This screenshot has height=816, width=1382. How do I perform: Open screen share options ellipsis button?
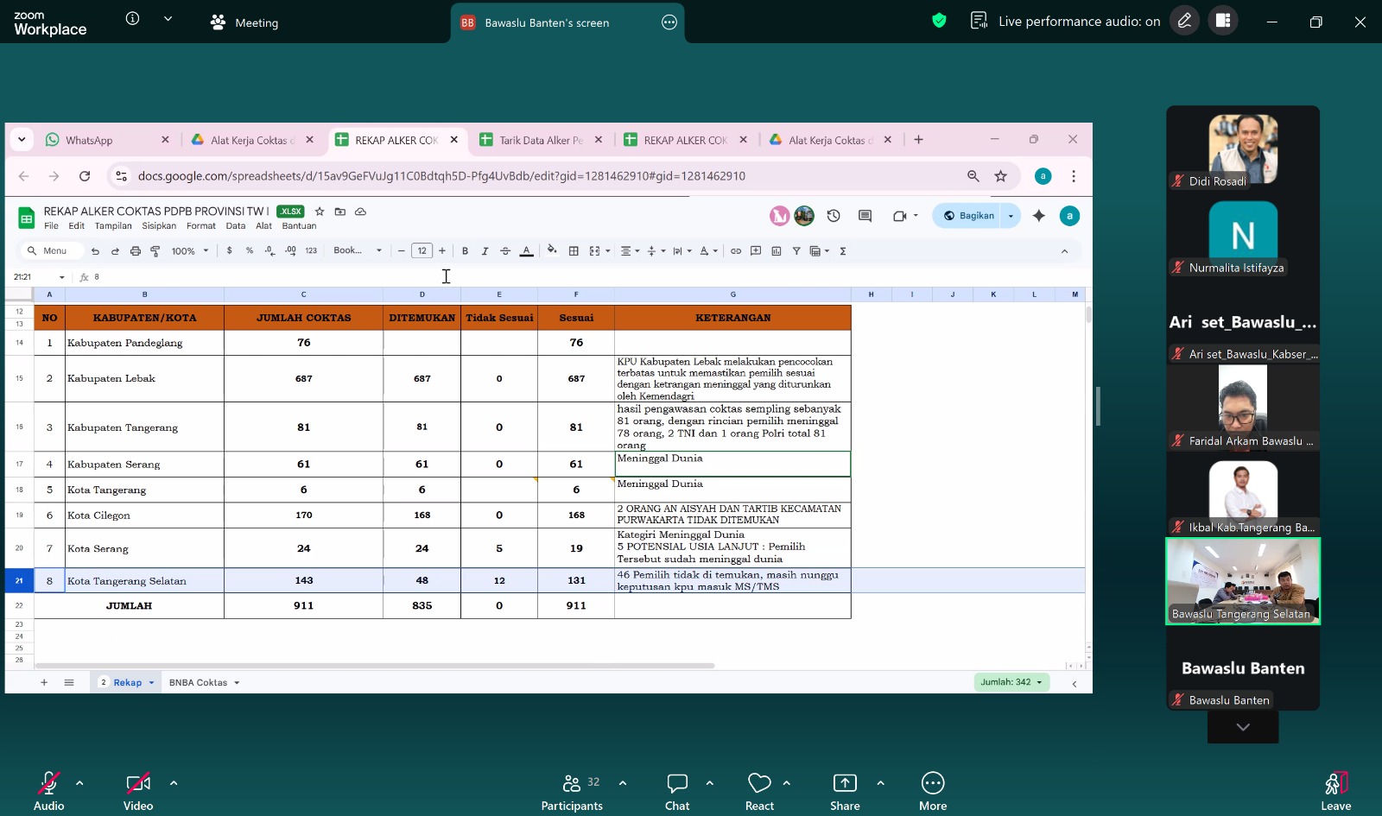point(669,22)
